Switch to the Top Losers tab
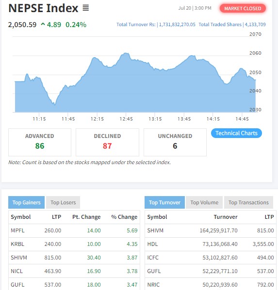The width and height of the screenshot is (278, 290). (x=63, y=202)
